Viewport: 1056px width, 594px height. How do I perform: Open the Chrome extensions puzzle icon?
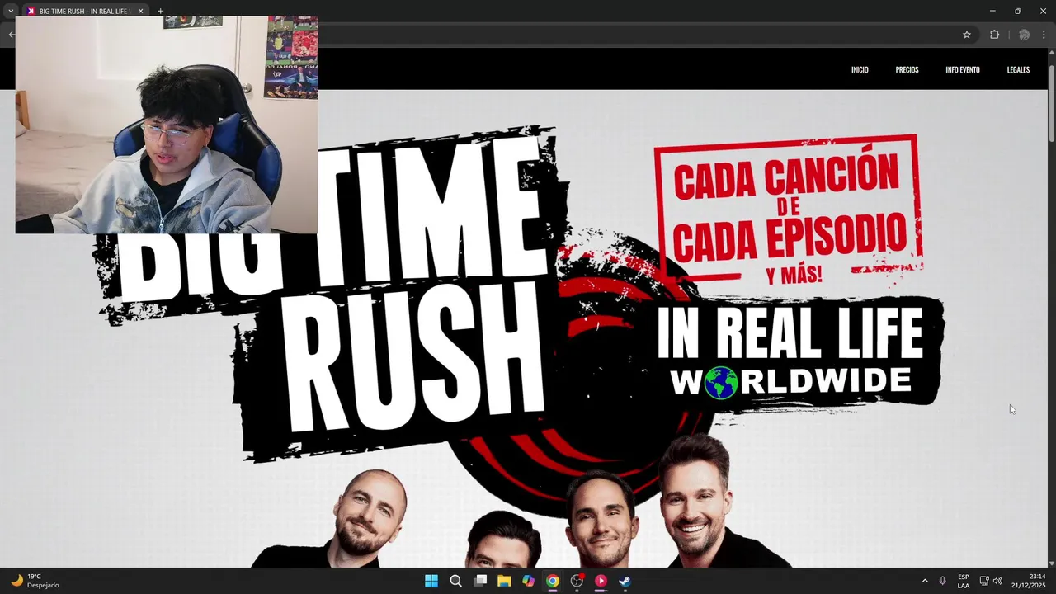coord(994,35)
